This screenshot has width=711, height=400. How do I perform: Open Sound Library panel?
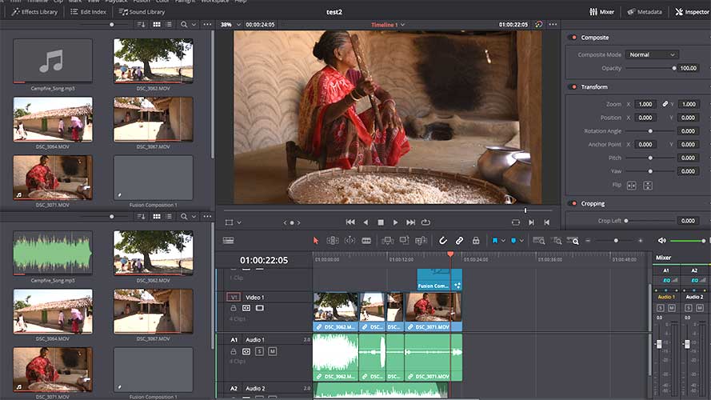click(142, 12)
